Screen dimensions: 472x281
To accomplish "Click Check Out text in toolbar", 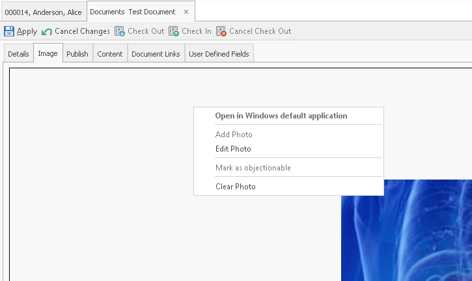I will click(146, 31).
